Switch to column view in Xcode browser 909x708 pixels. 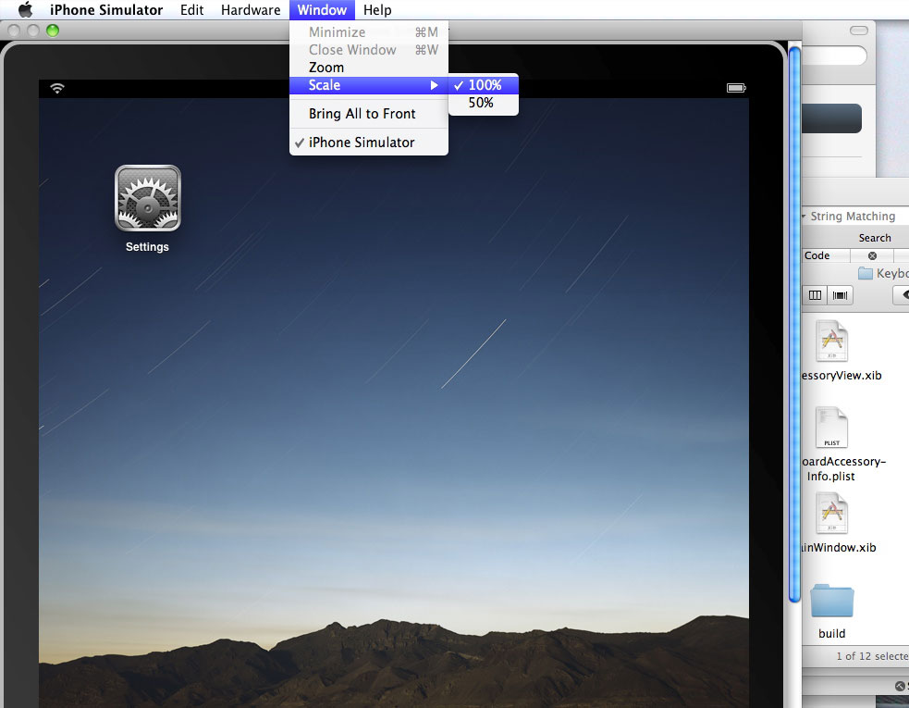pyautogui.click(x=815, y=295)
